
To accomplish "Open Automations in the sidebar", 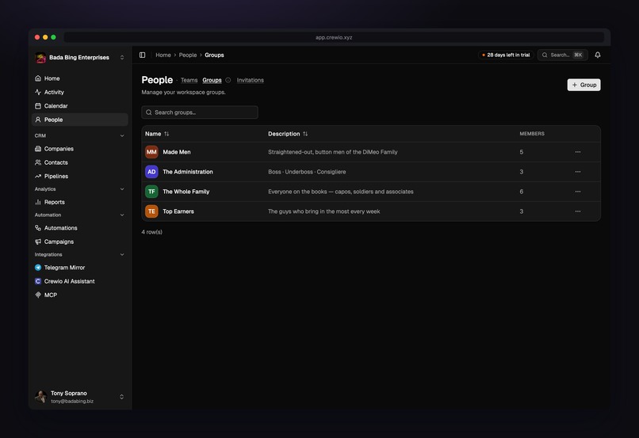I will pos(79,228).
